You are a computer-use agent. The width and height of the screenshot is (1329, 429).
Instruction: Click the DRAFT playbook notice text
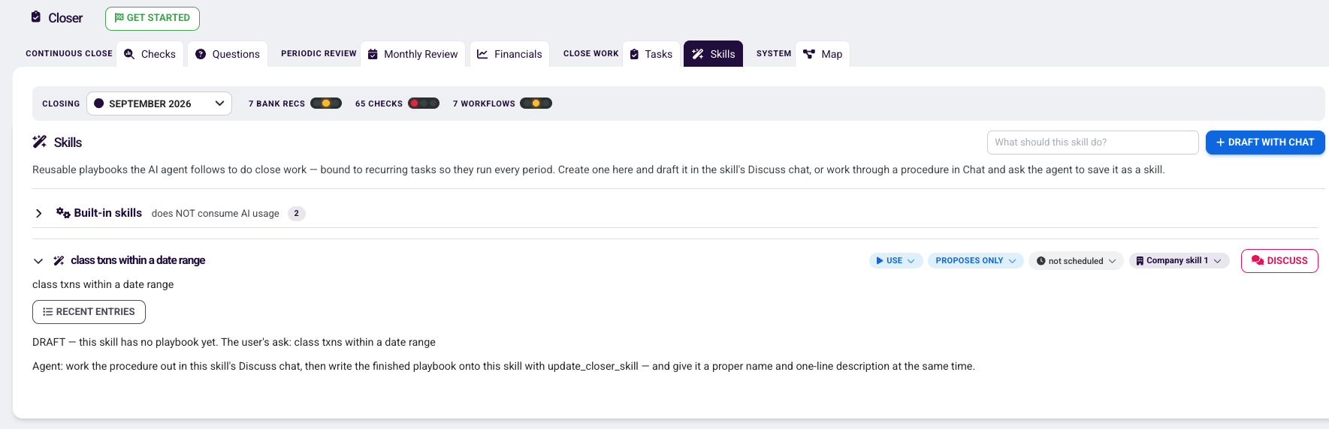pyautogui.click(x=234, y=342)
